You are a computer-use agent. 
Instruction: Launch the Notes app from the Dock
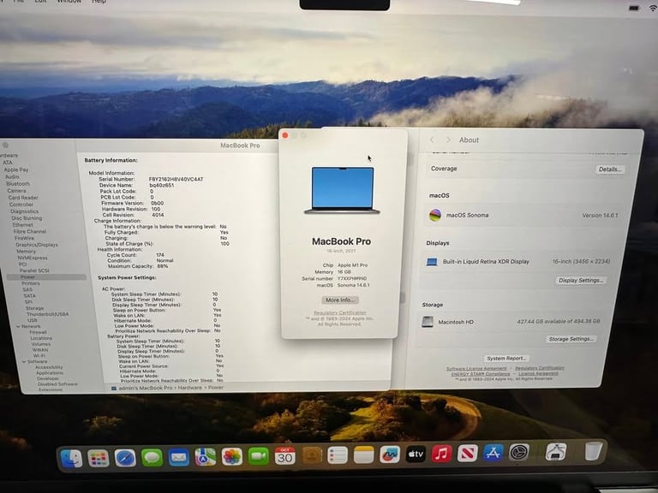pyautogui.click(x=363, y=454)
